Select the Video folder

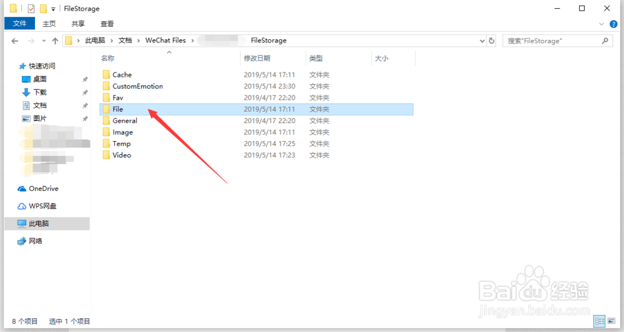[x=256, y=155]
